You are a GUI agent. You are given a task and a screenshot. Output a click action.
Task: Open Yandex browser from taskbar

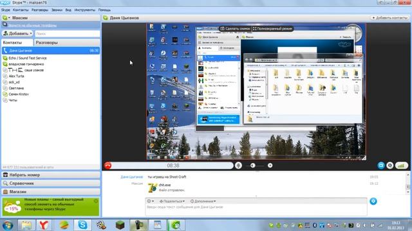pos(44,225)
